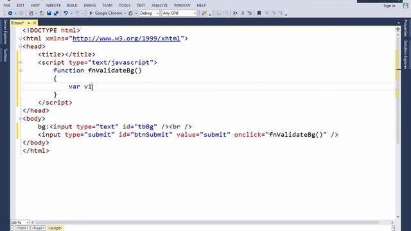Click the Navigate Forward icon

(x=21, y=13)
